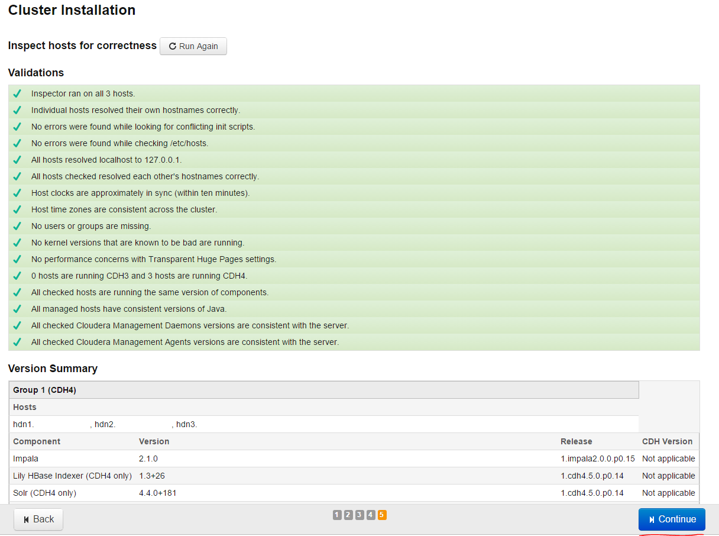Click checkmark for consistent time zones
Image resolution: width=719 pixels, height=536 pixels.
pos(17,209)
